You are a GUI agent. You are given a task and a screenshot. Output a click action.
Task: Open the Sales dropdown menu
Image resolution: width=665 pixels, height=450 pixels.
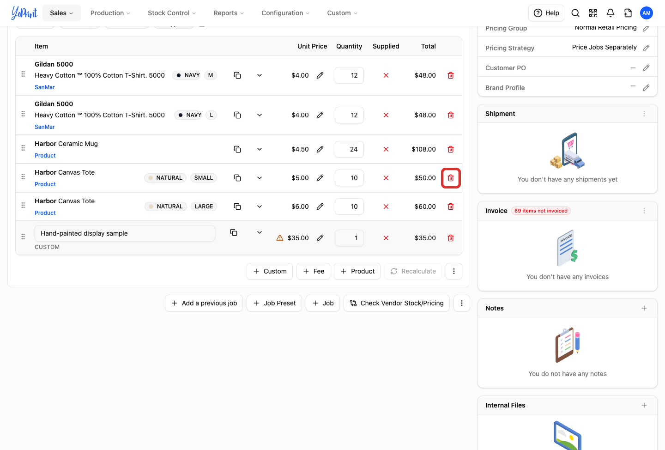coord(62,13)
